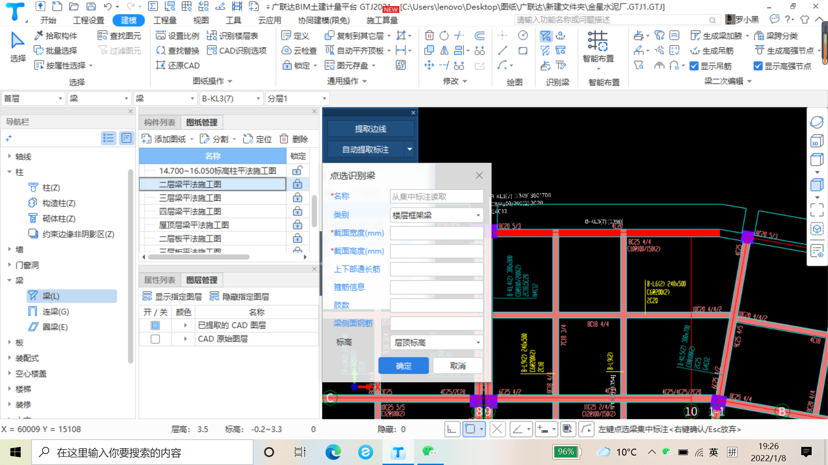Click 查找替换 find and replace

[x=178, y=50]
